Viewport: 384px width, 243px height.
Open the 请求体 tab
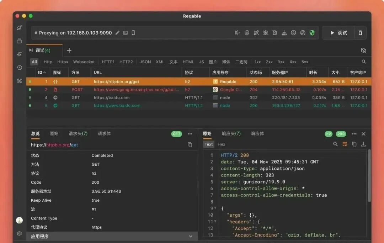coord(104,134)
